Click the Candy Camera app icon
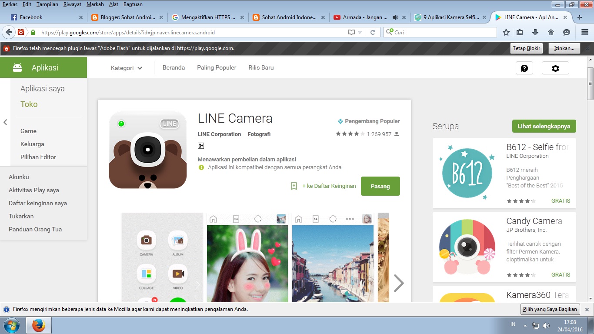Viewport: 594px width, 334px height. [467, 247]
